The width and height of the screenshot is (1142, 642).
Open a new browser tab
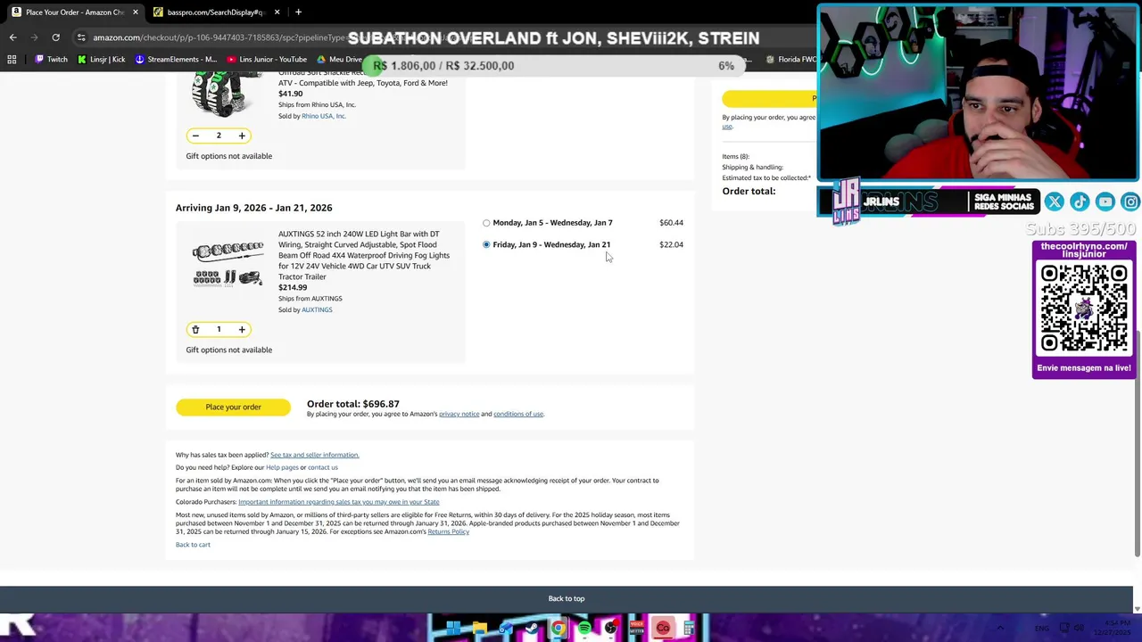(x=298, y=12)
